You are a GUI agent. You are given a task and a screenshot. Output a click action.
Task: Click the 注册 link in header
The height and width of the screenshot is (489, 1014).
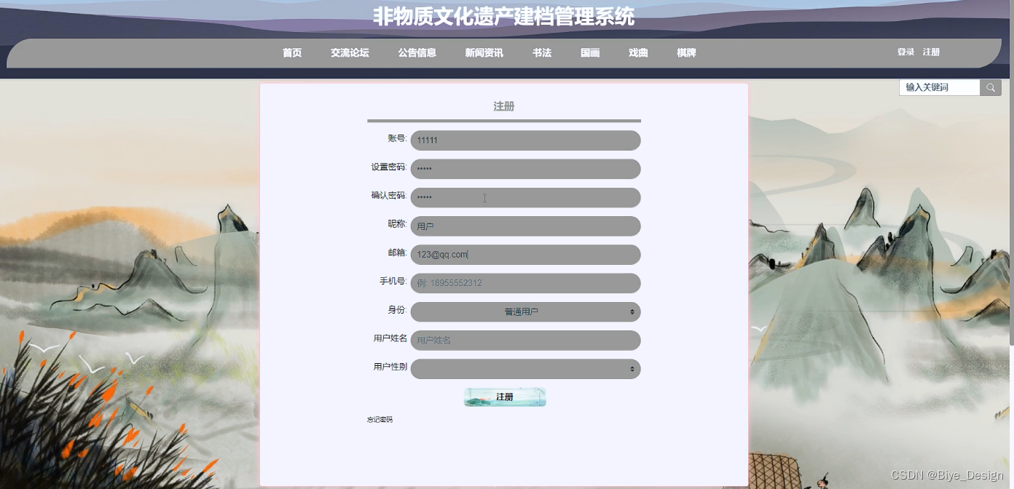click(x=931, y=52)
